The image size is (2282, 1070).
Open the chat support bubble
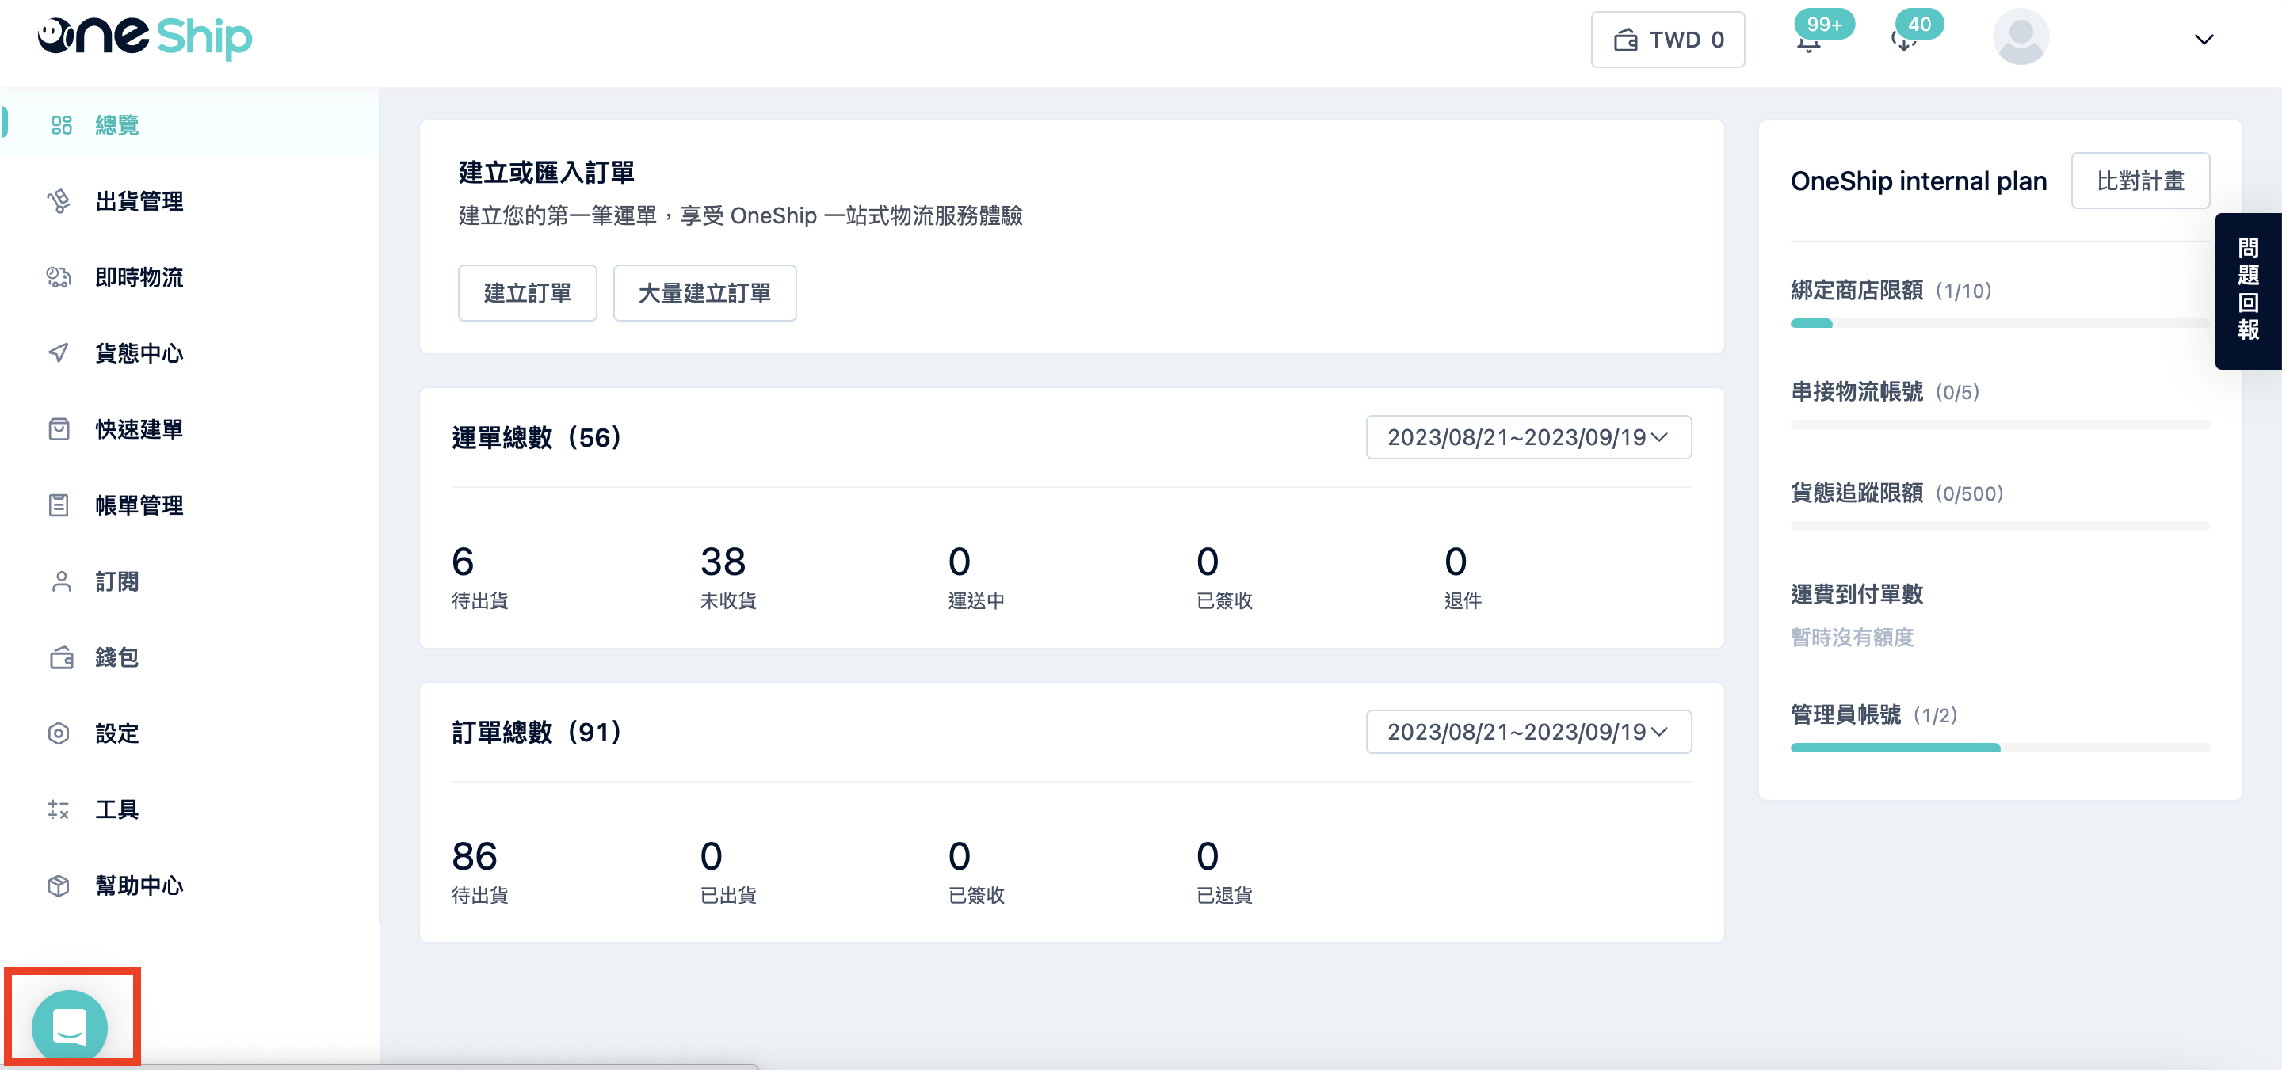[x=70, y=1026]
